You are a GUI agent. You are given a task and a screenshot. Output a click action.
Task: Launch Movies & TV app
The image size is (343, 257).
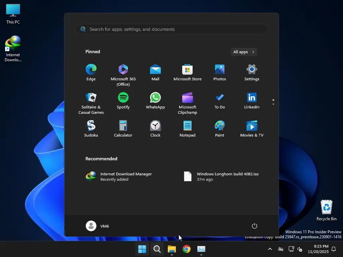click(x=252, y=129)
